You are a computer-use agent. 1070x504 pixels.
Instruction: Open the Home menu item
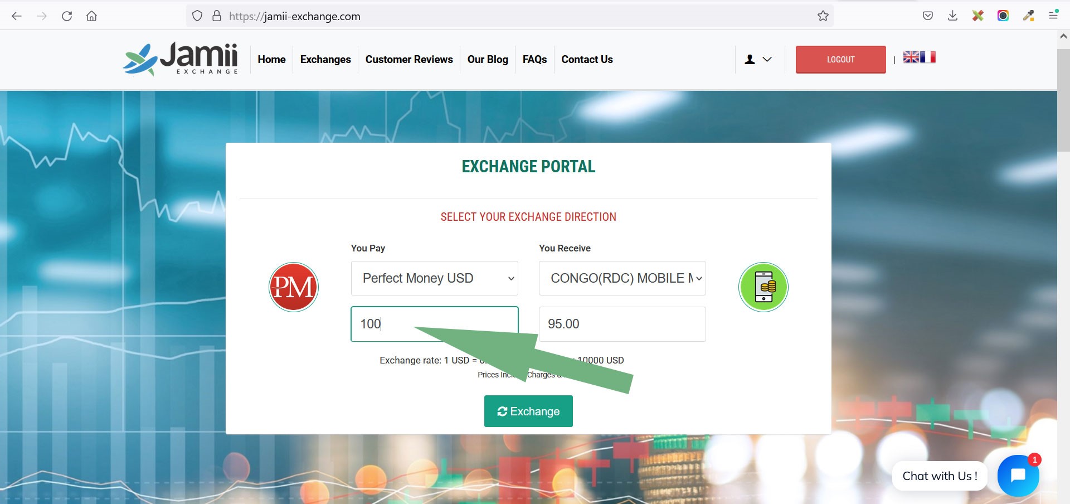(x=271, y=59)
